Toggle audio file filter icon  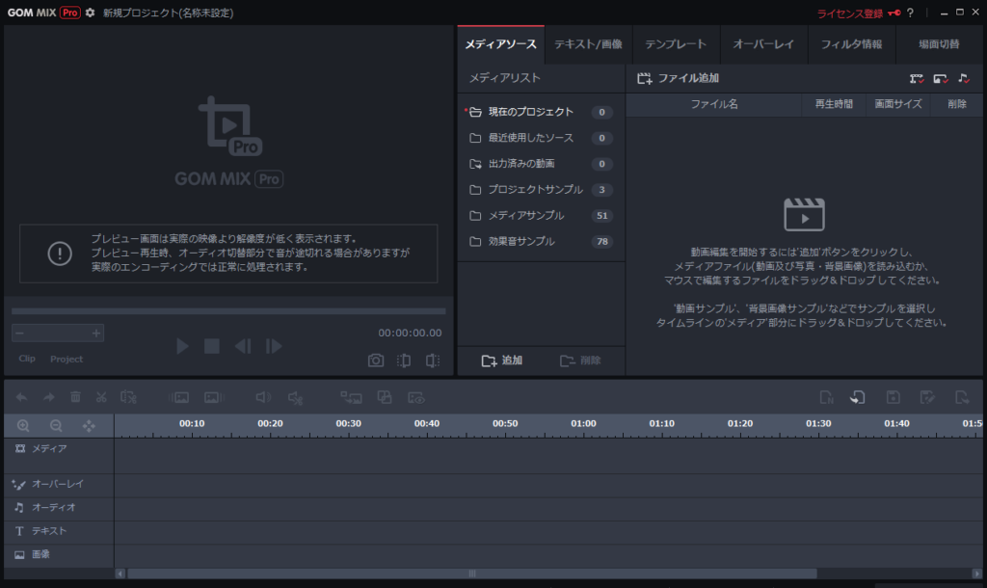coord(964,79)
